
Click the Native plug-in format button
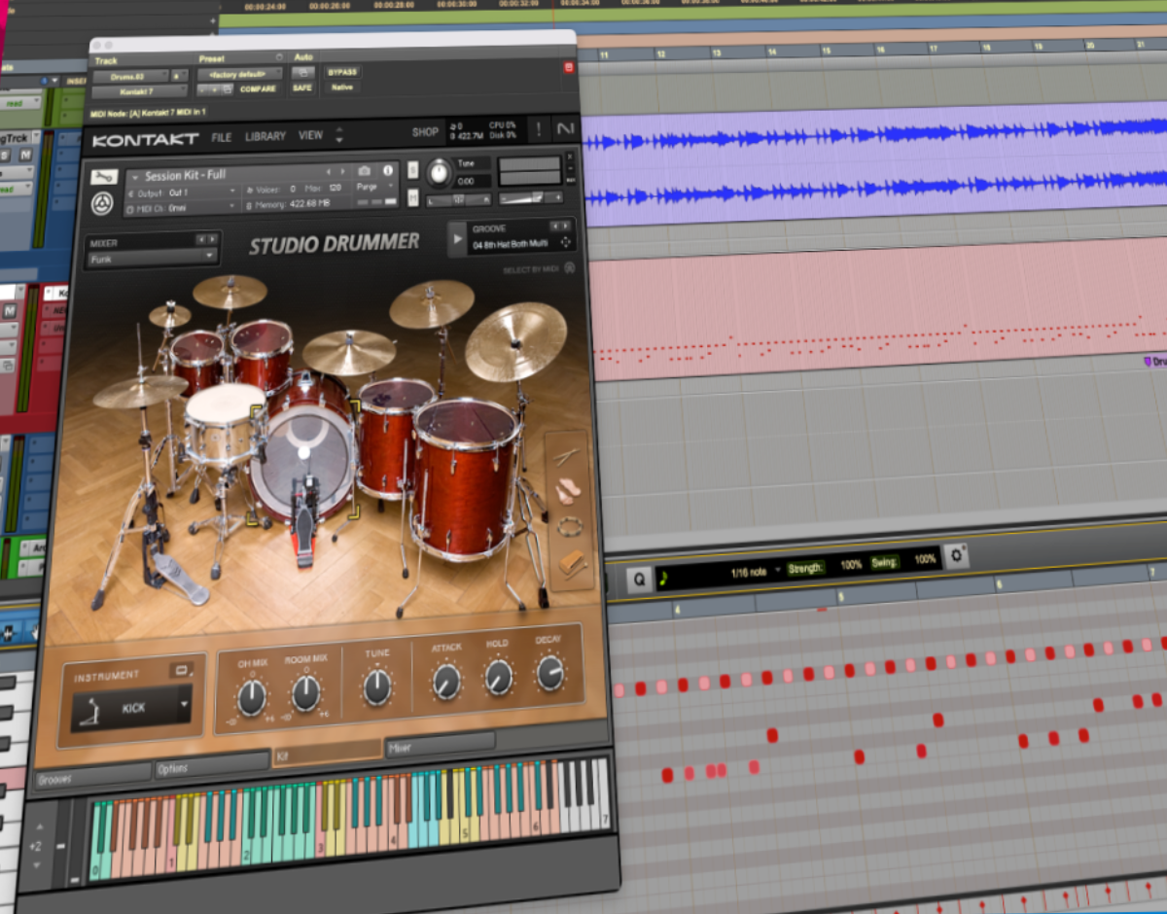pyautogui.click(x=341, y=88)
